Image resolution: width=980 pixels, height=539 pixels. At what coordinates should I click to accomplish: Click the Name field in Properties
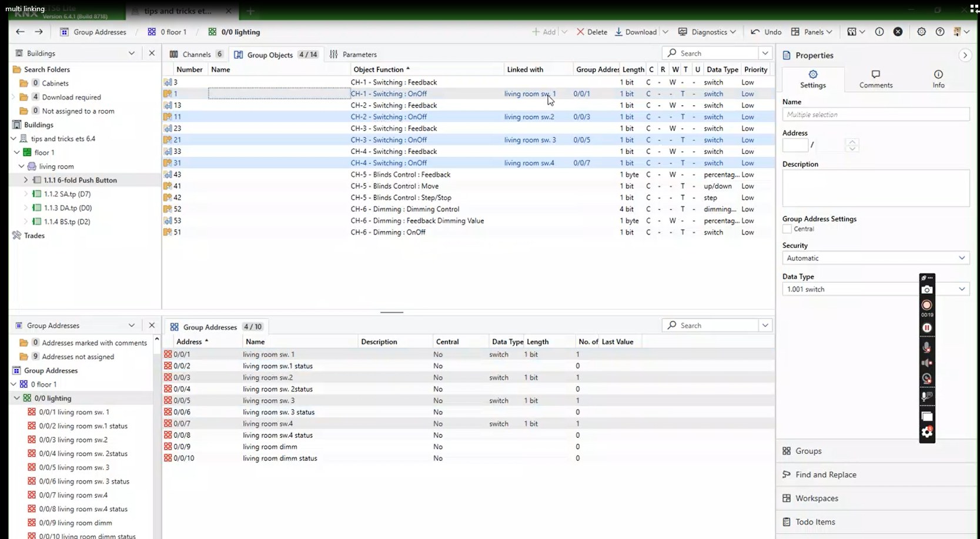coord(875,115)
